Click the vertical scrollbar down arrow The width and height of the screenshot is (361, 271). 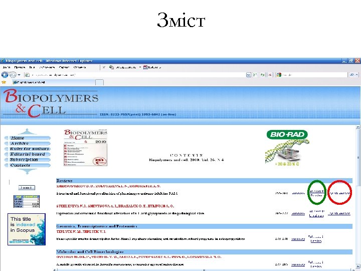pos(358,266)
